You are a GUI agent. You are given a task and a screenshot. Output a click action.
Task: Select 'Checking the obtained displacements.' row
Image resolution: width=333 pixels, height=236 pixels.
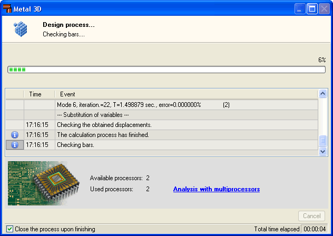(x=162, y=125)
